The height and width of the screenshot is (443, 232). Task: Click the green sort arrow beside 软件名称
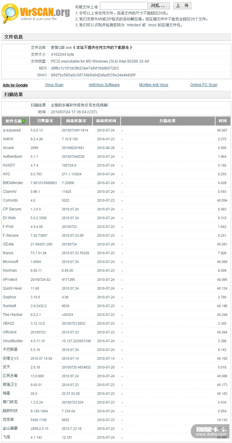23,121
